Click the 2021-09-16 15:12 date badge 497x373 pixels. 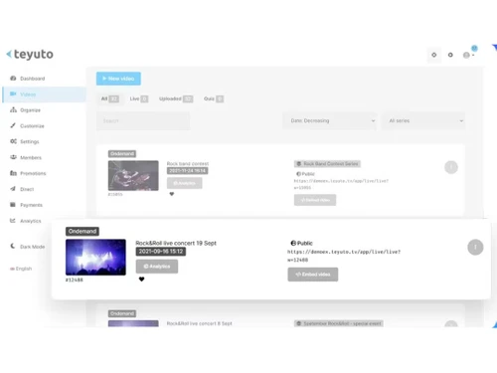[161, 252]
